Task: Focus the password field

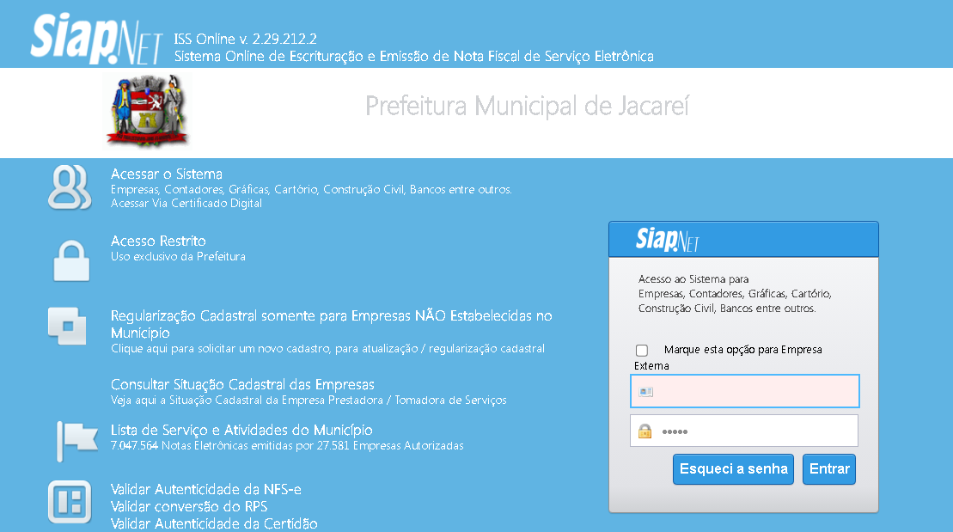Action: coord(744,431)
